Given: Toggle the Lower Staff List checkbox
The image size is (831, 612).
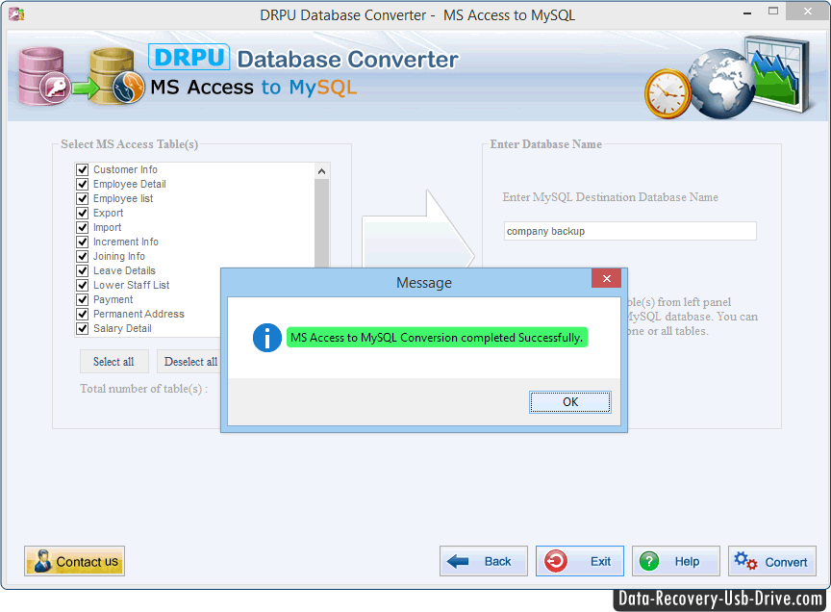Looking at the screenshot, I should 82,285.
